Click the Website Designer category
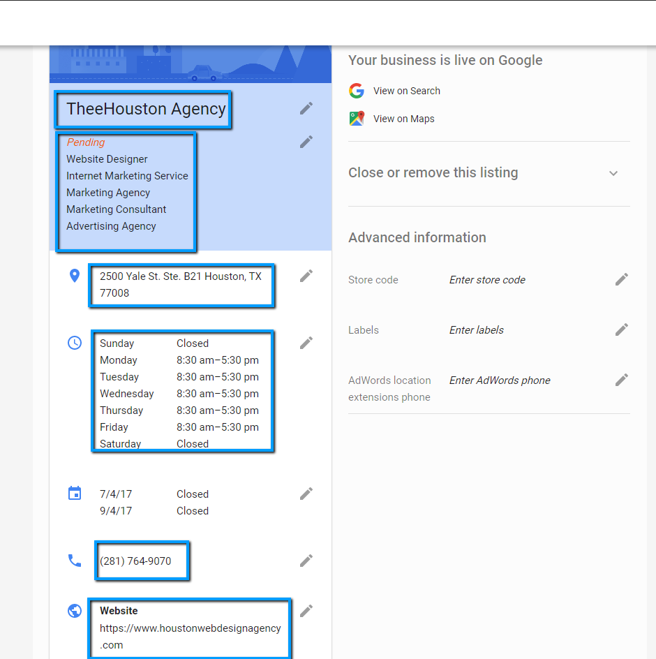This screenshot has width=656, height=659. pos(107,159)
